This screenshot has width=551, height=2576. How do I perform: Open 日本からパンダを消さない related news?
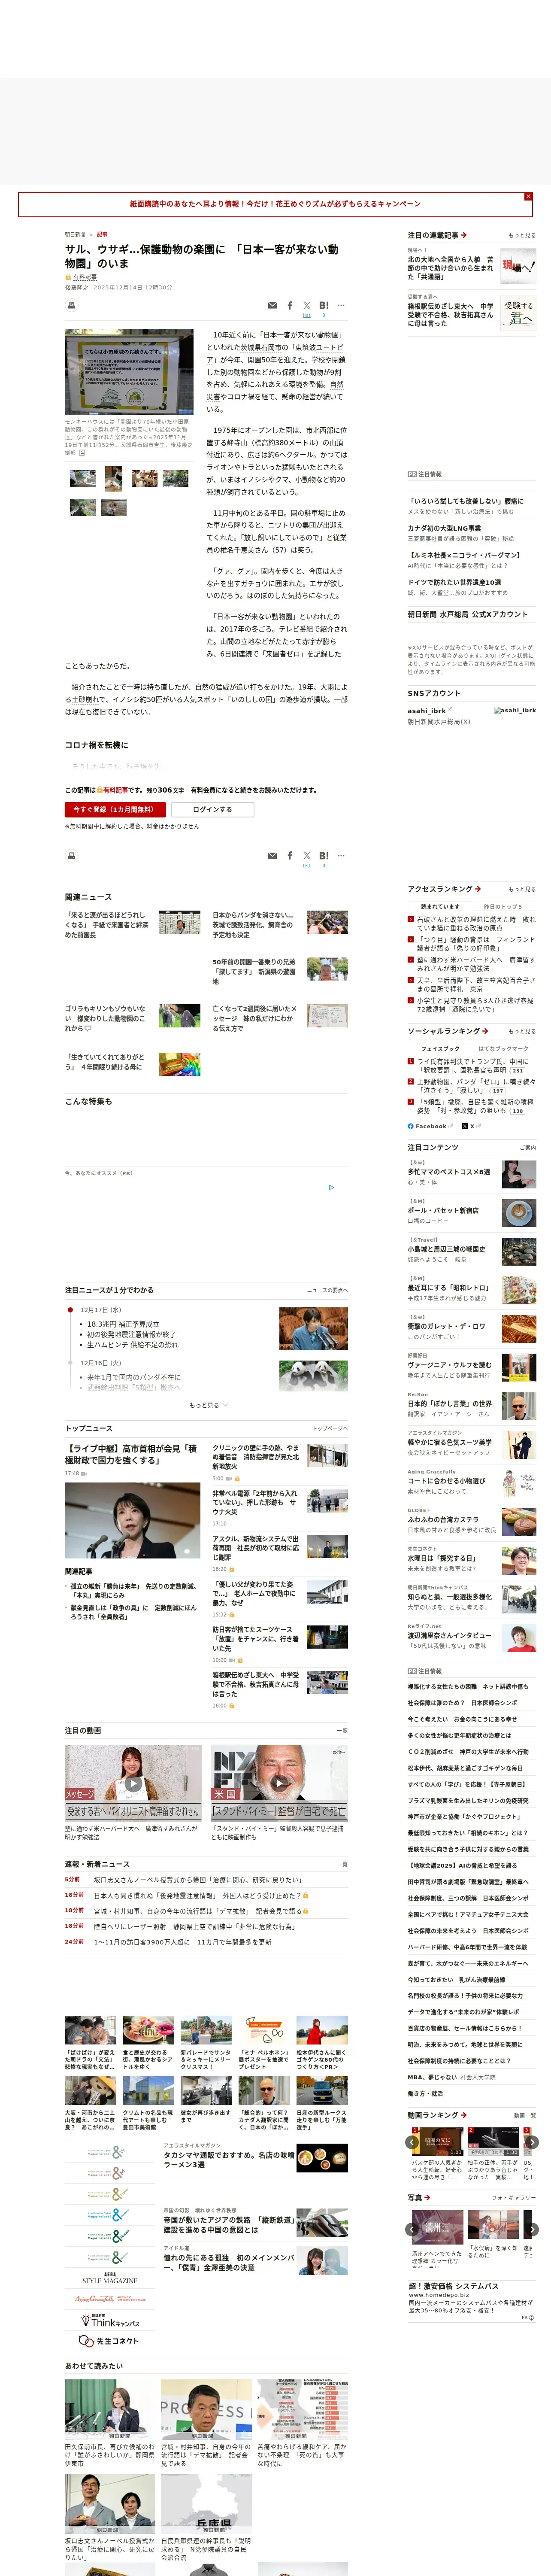[253, 925]
